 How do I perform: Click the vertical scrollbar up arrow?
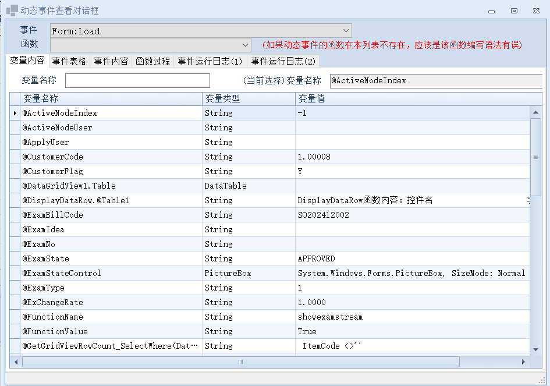(536, 112)
